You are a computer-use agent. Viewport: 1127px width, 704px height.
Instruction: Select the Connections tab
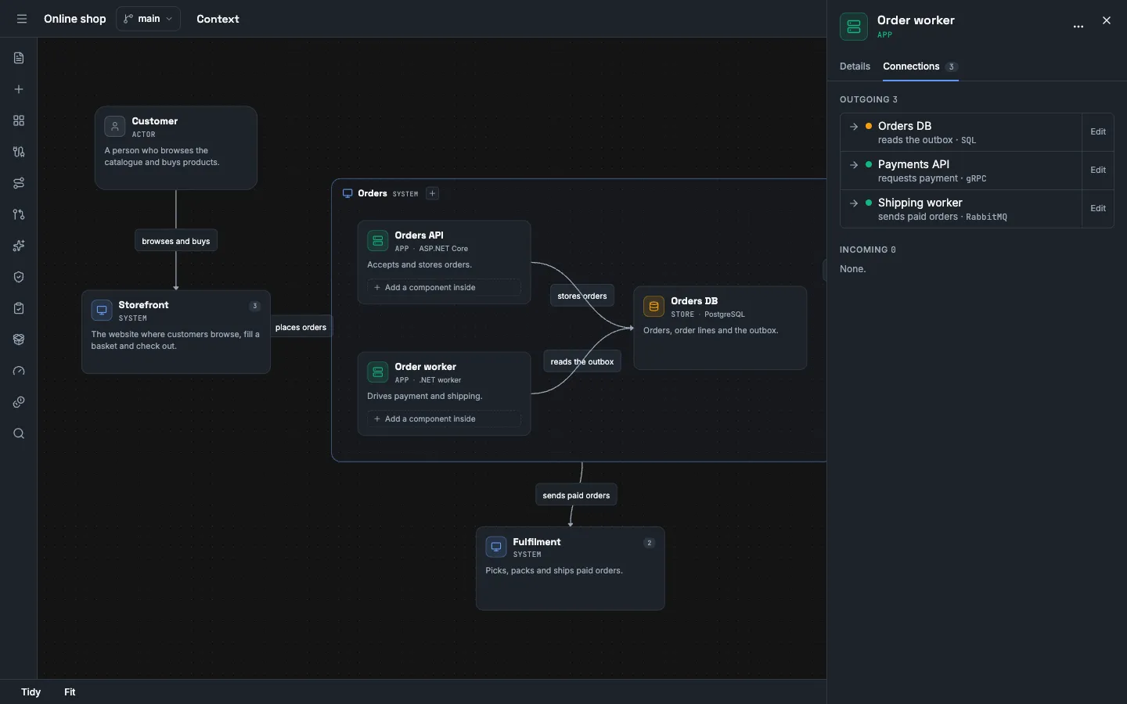pos(920,66)
